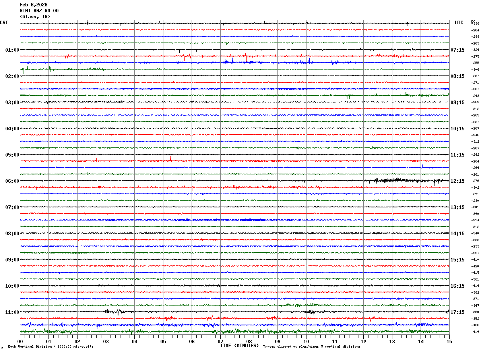Click the CST time label '03:00'

tap(12, 103)
